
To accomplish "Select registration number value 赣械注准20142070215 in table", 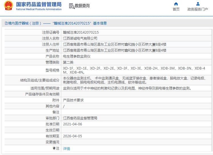I will click(x=81, y=32).
